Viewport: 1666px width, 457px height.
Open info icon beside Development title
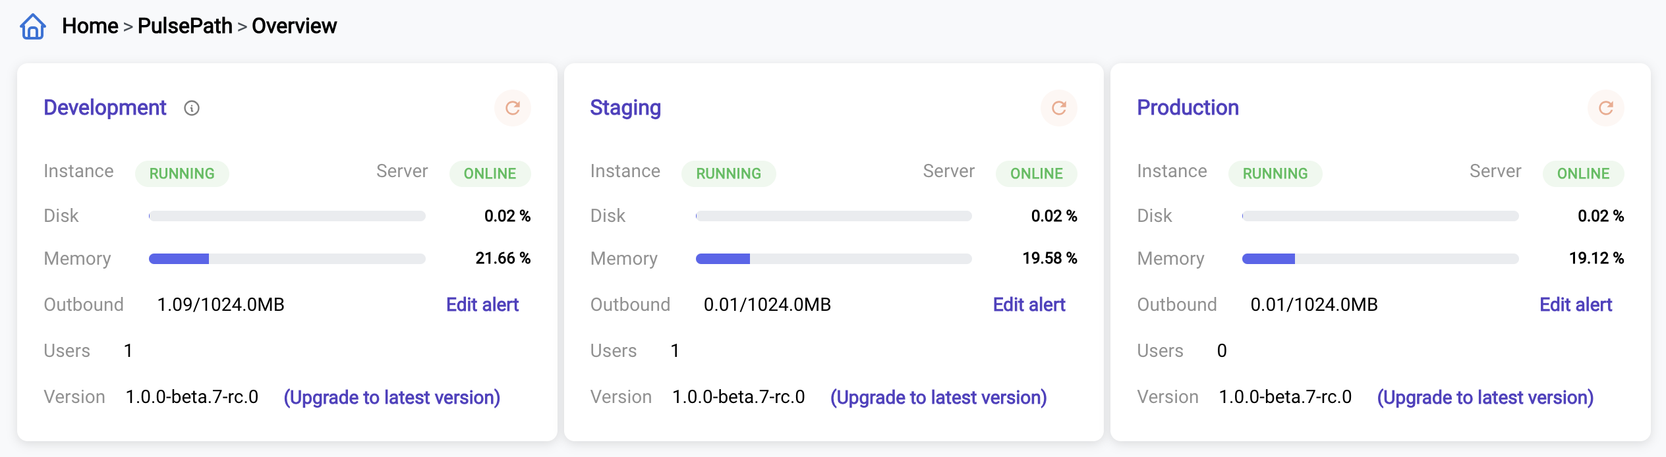(x=192, y=108)
